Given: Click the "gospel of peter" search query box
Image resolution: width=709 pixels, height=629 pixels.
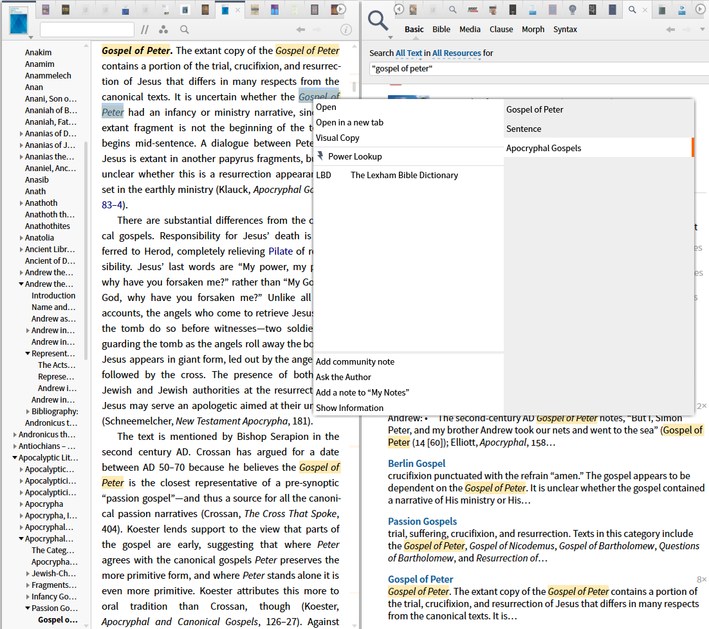Looking at the screenshot, I should pos(539,69).
